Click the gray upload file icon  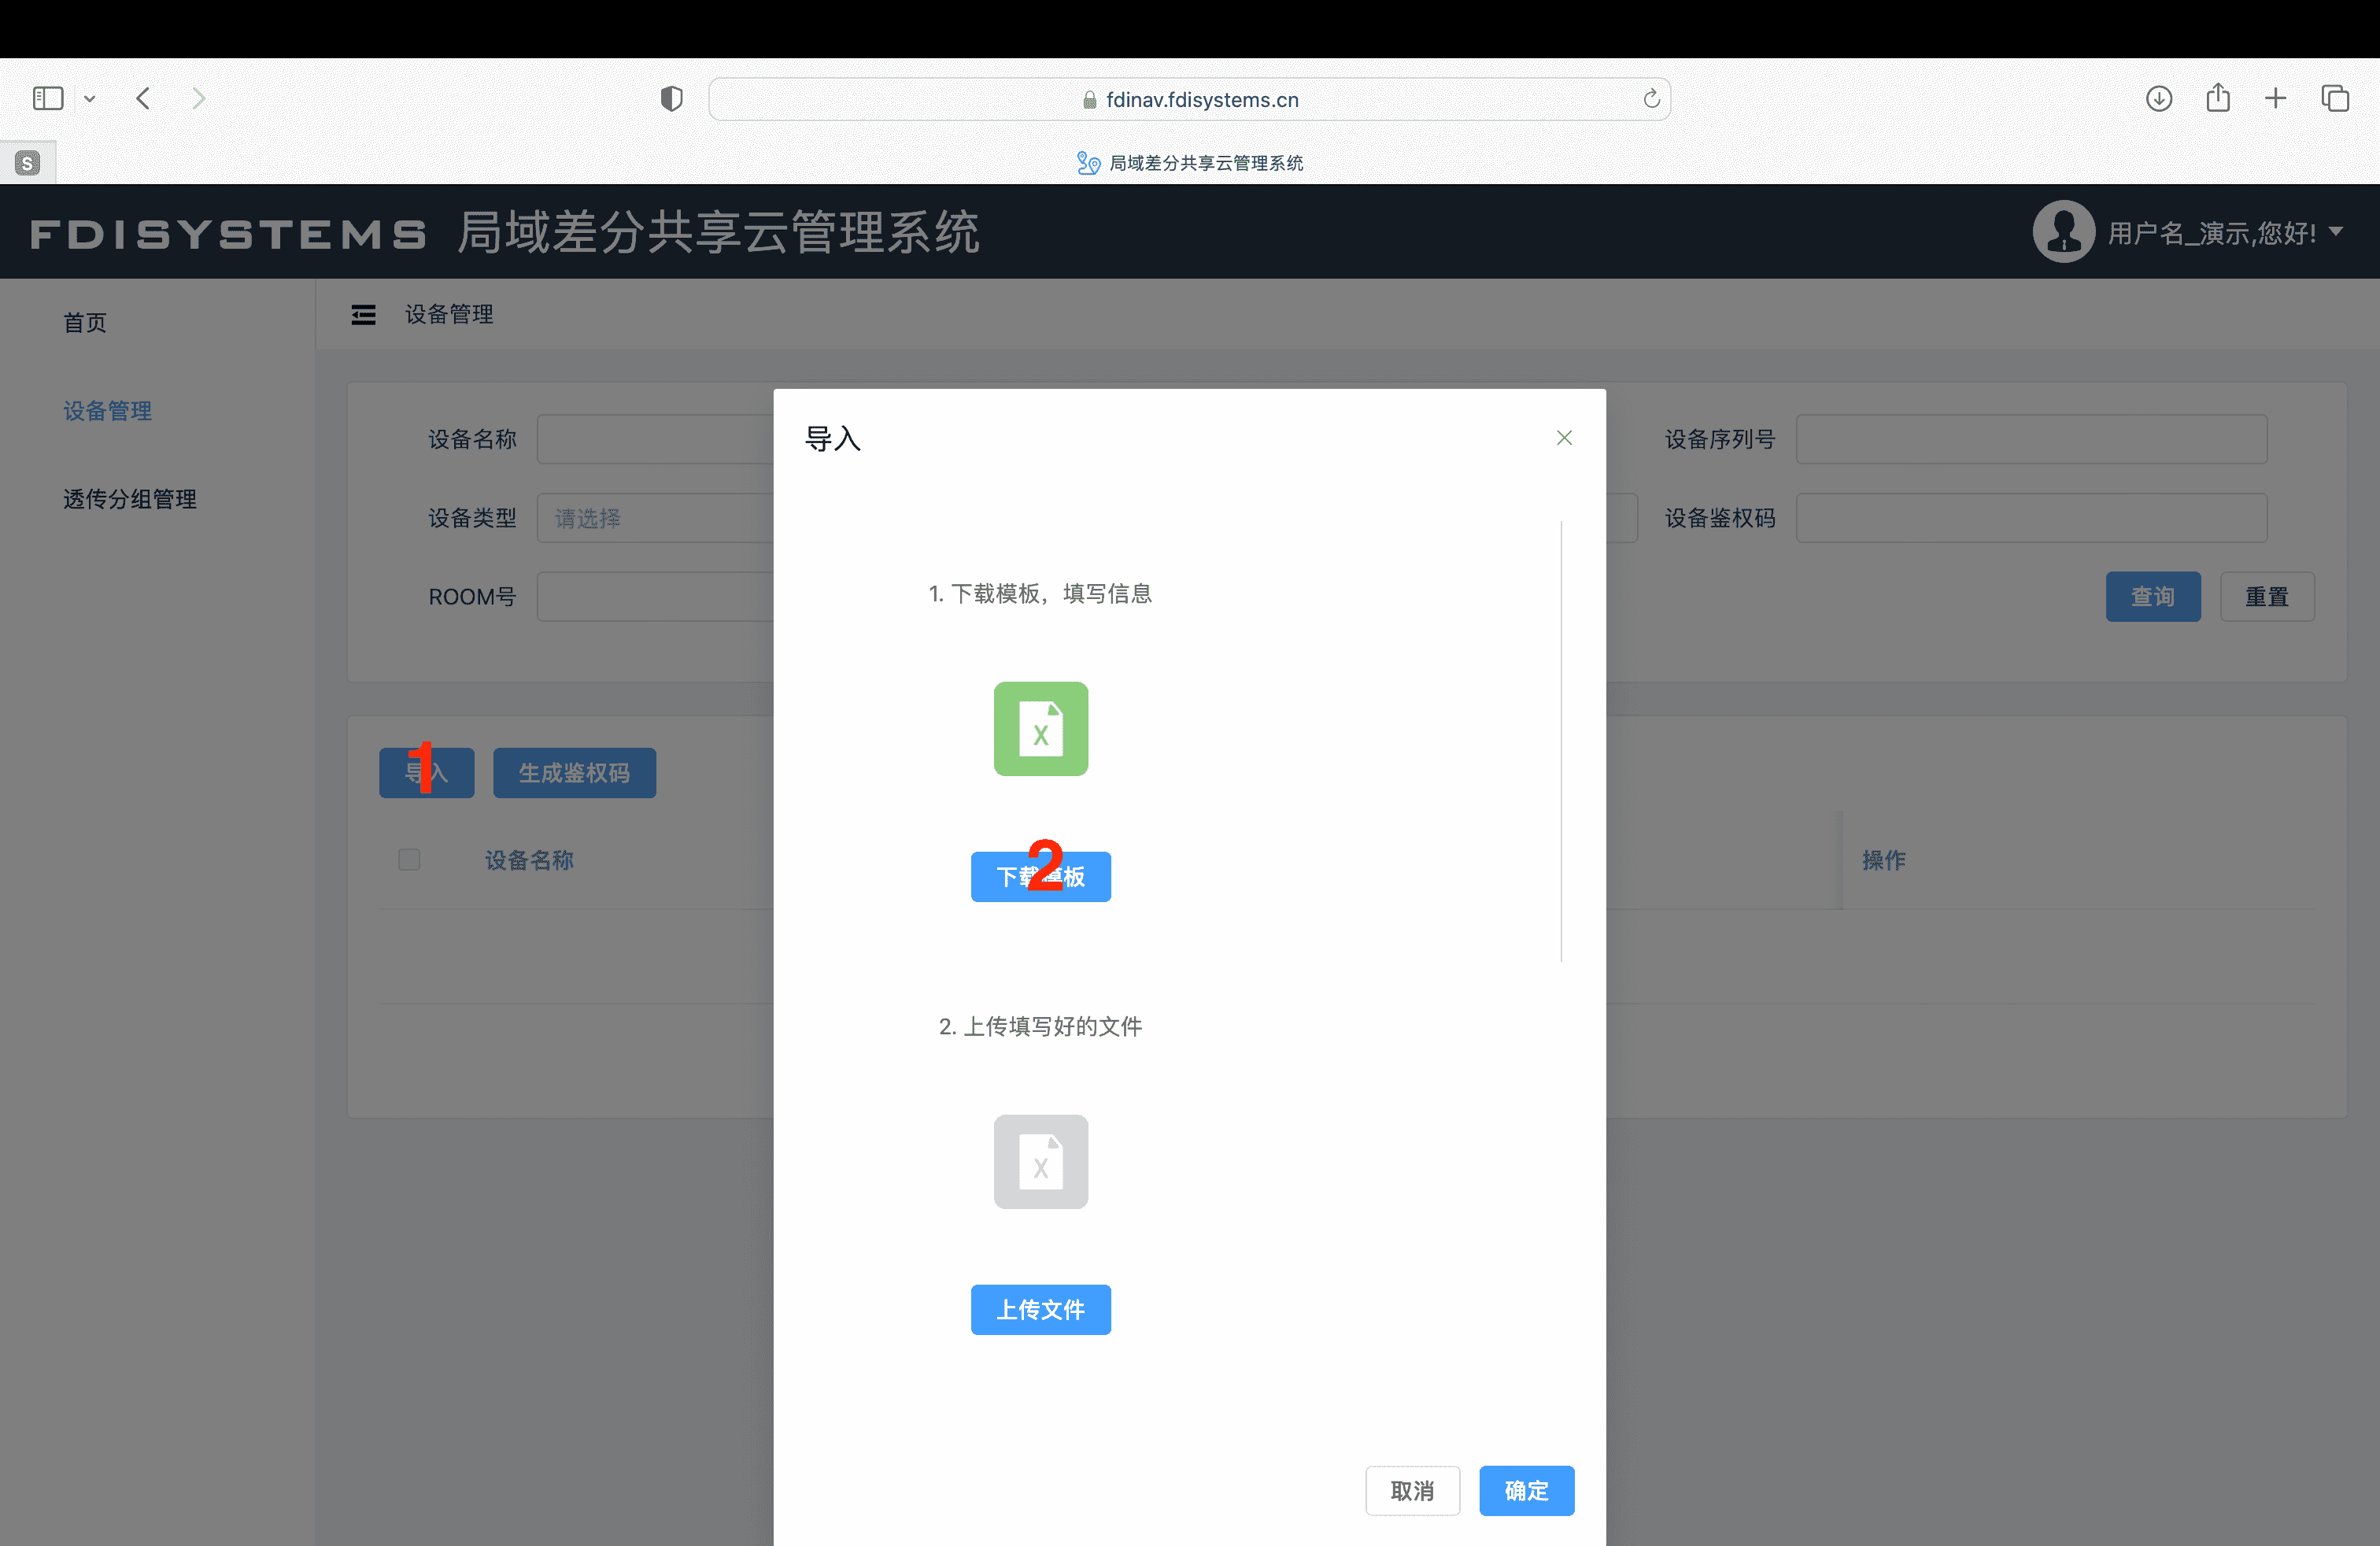(x=1040, y=1161)
